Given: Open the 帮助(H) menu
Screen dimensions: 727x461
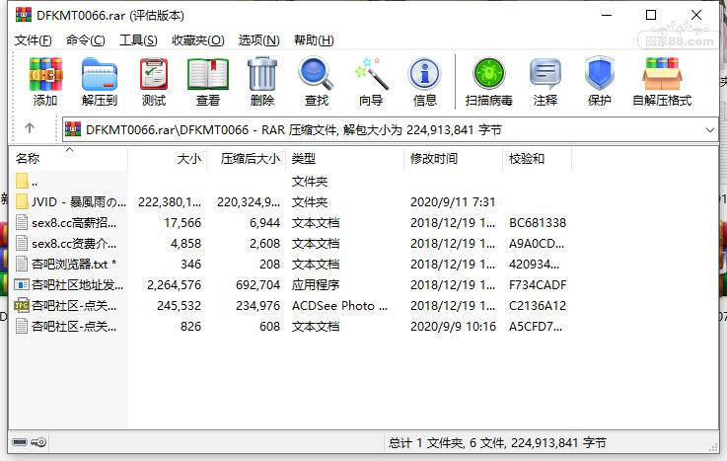Looking at the screenshot, I should coord(314,40).
